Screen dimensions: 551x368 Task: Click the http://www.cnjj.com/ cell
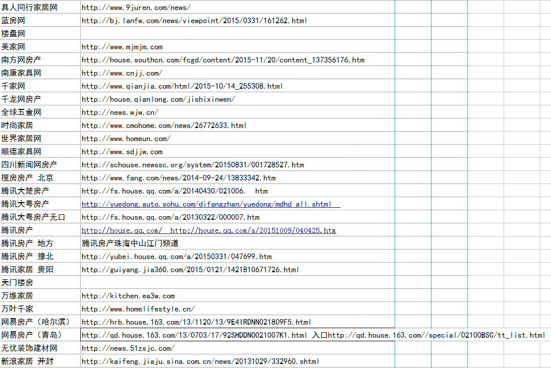pos(238,73)
